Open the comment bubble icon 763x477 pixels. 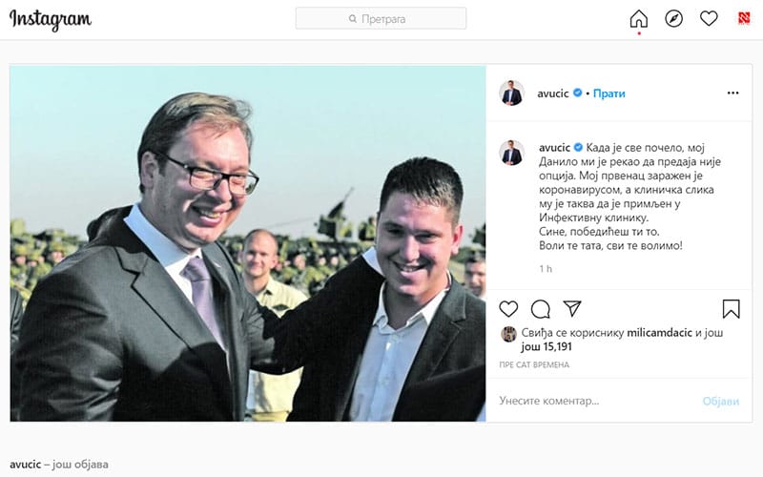(x=541, y=309)
